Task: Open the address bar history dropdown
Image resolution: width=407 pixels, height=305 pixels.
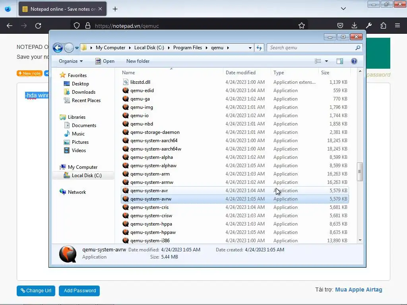Action: 250,48
